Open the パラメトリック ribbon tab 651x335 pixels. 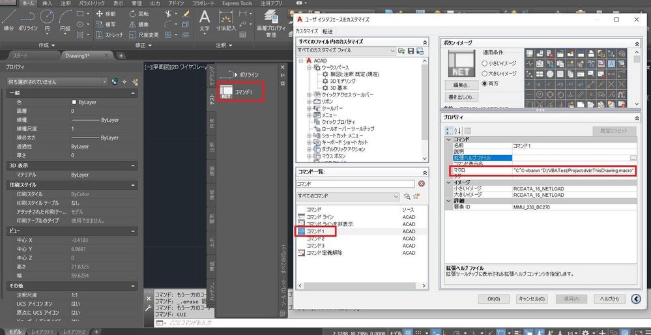(92, 3)
